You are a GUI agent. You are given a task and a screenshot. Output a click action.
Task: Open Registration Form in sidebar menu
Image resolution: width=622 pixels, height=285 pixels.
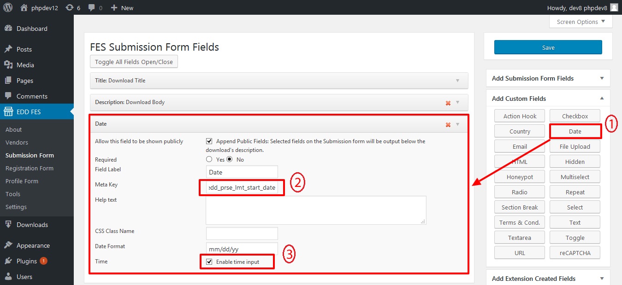(30, 168)
